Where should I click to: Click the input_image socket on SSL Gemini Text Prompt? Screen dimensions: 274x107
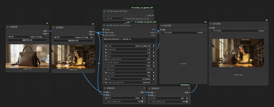click(104, 32)
